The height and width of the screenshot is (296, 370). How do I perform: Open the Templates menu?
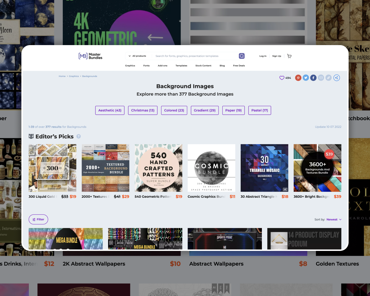click(x=181, y=66)
